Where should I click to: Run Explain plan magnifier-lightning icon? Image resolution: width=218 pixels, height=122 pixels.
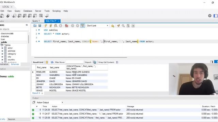(x=56, y=26)
